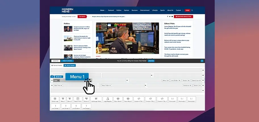Open the Politics menu item
This screenshot has height=122, width=259.
pos(118,10)
